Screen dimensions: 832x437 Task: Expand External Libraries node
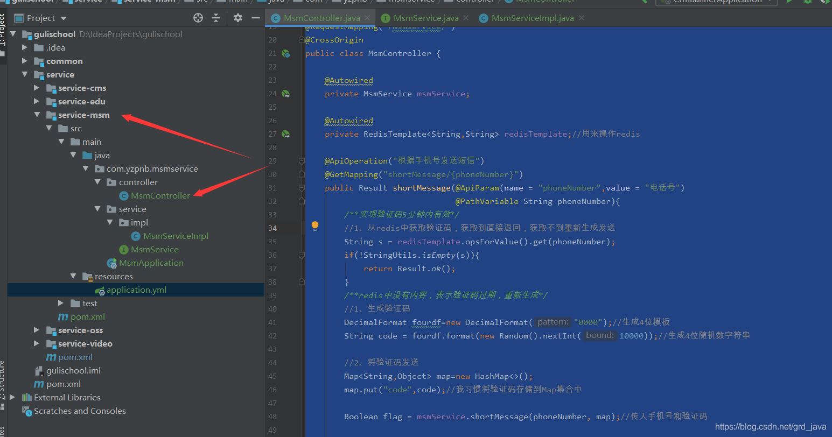13,397
